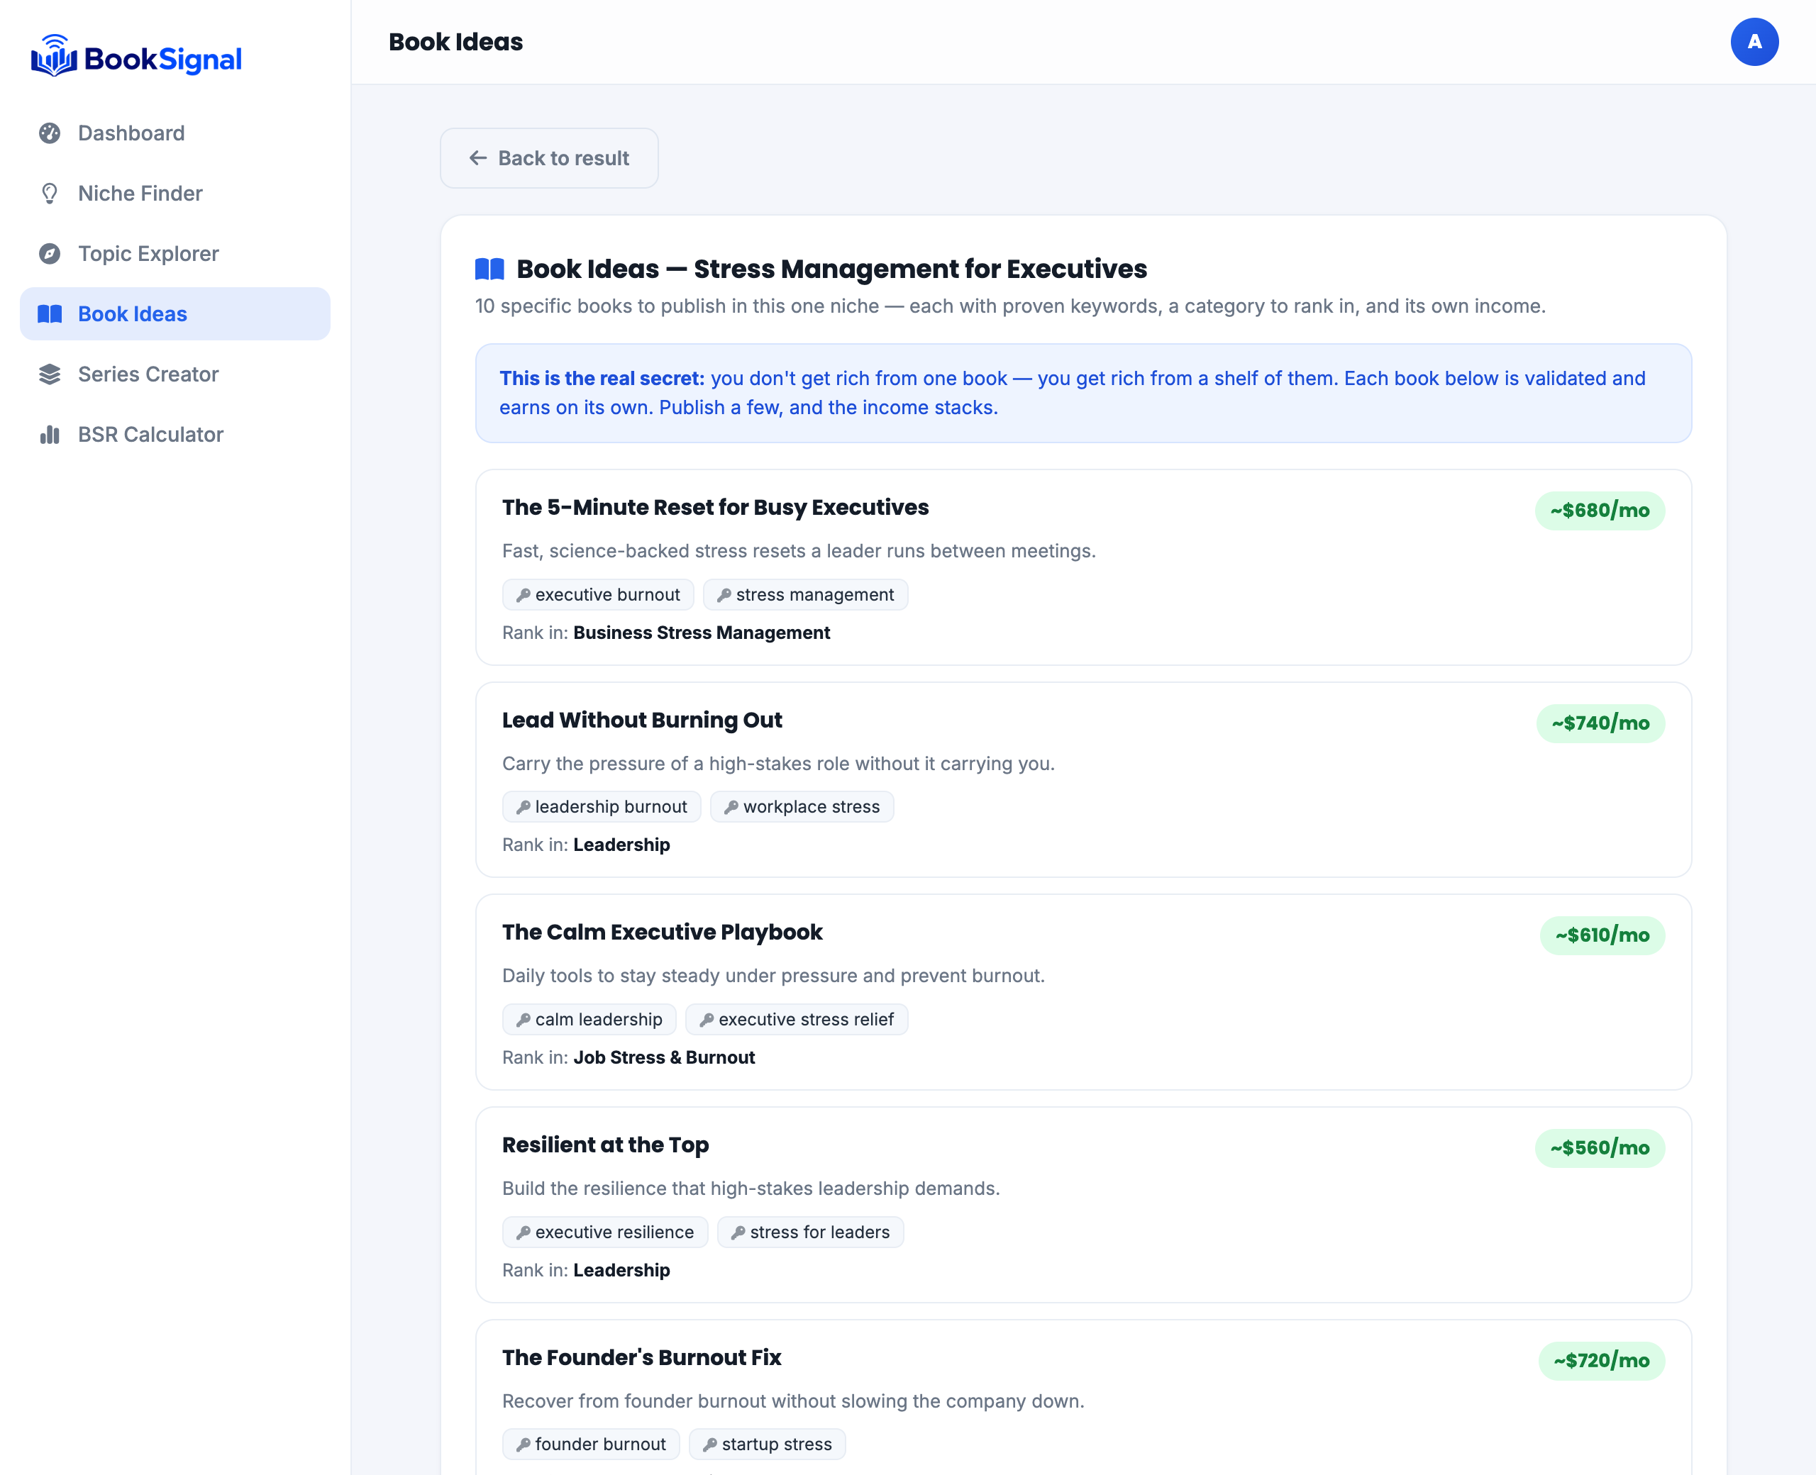Click title Resilient at the Top

click(605, 1145)
